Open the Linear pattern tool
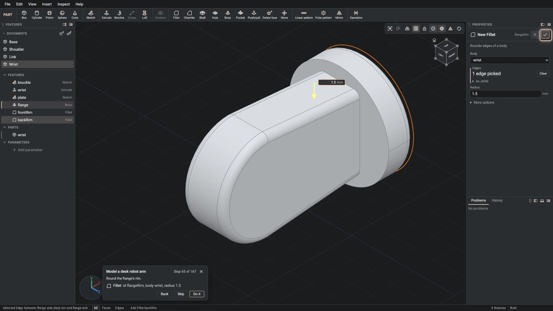 pyautogui.click(x=304, y=15)
